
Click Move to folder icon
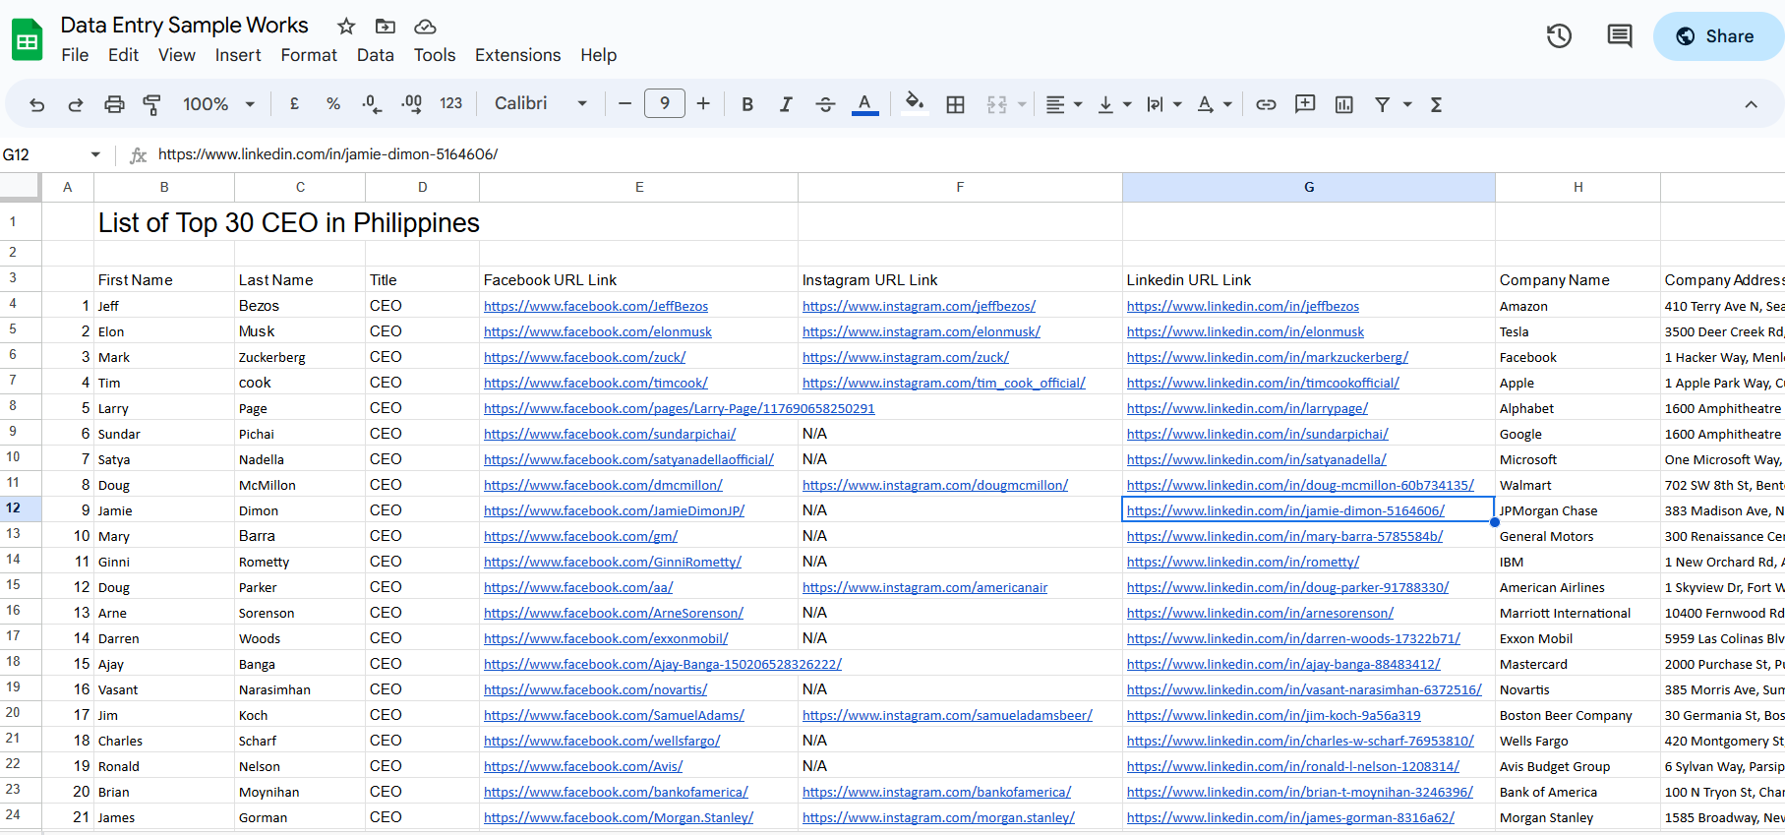(x=386, y=27)
